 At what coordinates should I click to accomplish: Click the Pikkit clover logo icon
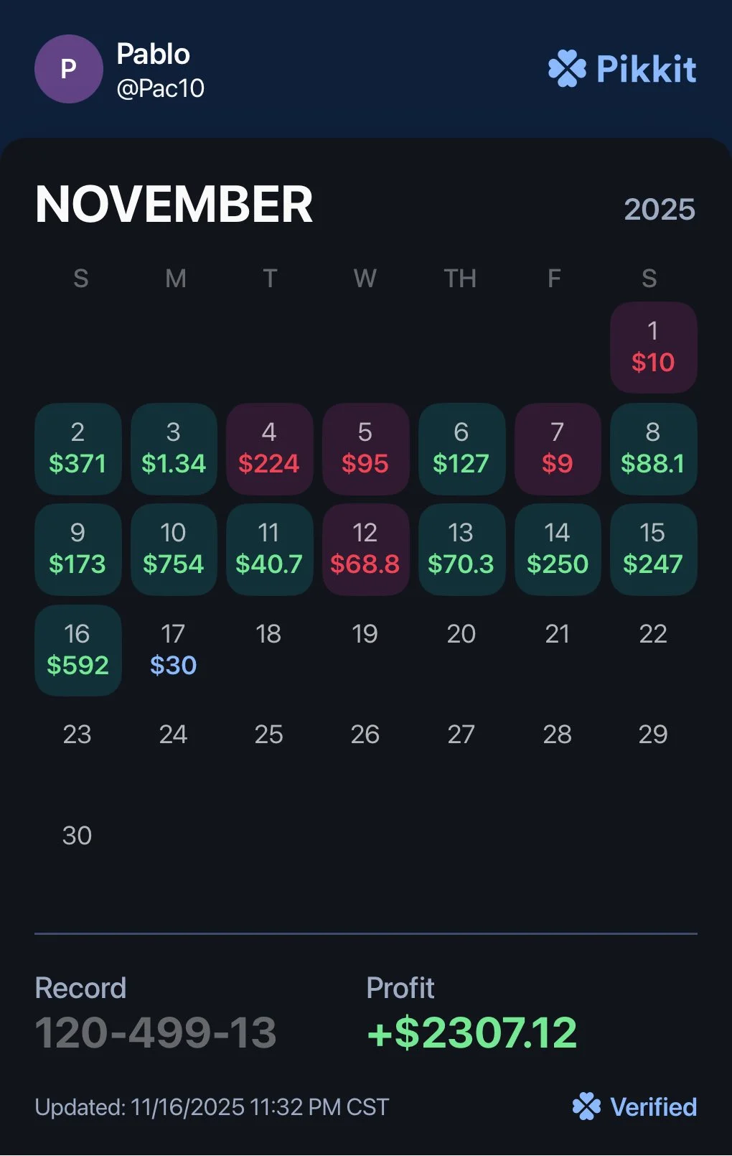point(567,69)
